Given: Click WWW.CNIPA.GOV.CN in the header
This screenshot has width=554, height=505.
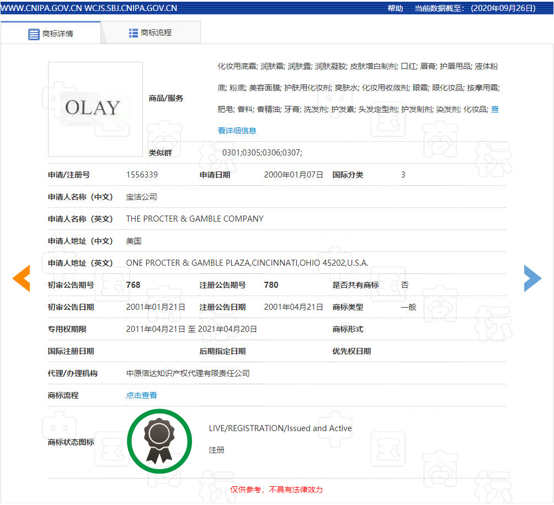Looking at the screenshot, I should 41,8.
